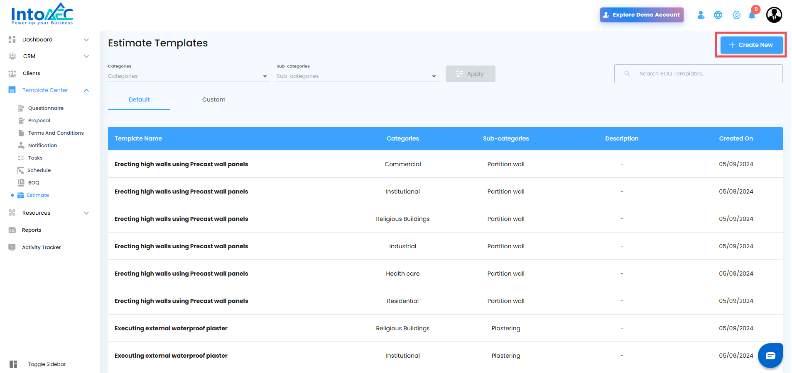
Task: Select Estimate in the sidebar
Action: (x=38, y=195)
